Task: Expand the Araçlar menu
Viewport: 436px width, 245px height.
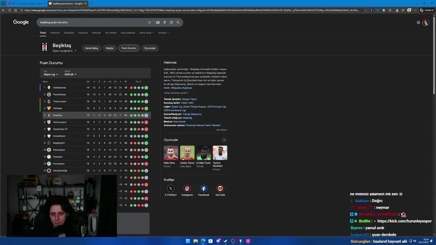Action: [x=163, y=33]
